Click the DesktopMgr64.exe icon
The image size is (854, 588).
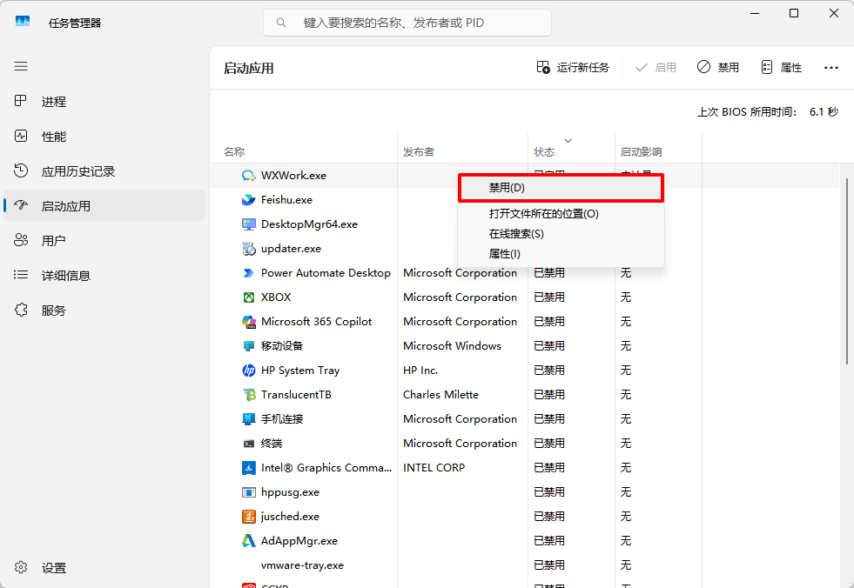[248, 224]
